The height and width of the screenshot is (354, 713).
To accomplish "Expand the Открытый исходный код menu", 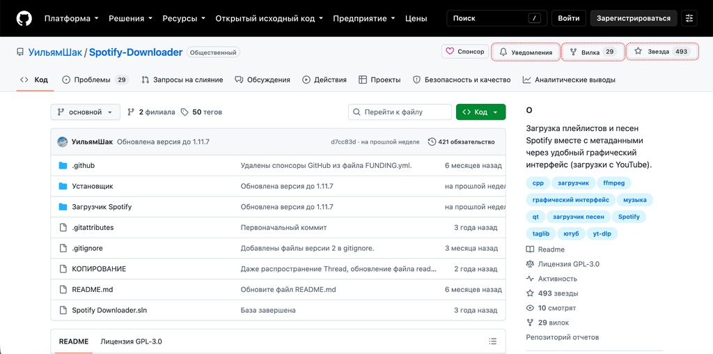I will click(269, 18).
